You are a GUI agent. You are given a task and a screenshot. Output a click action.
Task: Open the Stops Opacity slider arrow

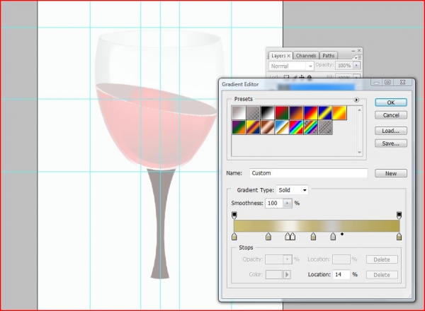288,259
